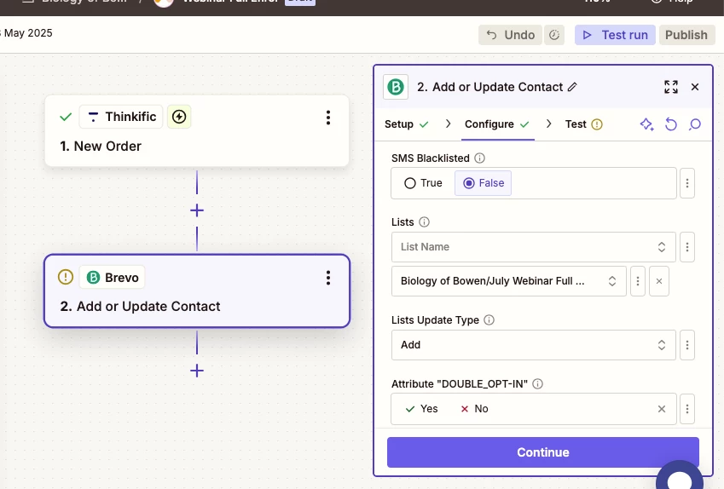This screenshot has height=489, width=724.
Task: Open Lists Update Type dropdown showing Add
Action: [x=533, y=345]
